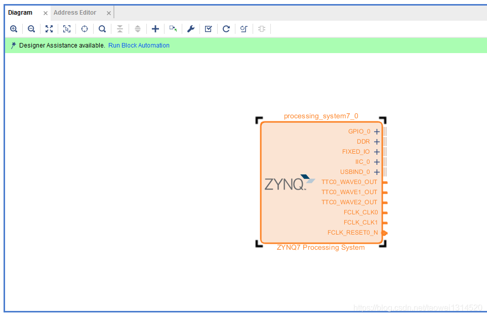487x317 pixels.
Task: Zoom out of the block diagram
Action: tap(31, 29)
